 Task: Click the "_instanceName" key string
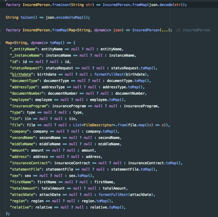[26, 55]
